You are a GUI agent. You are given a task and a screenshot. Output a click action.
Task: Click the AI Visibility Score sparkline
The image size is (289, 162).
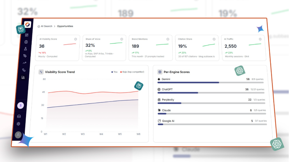click(x=70, y=44)
